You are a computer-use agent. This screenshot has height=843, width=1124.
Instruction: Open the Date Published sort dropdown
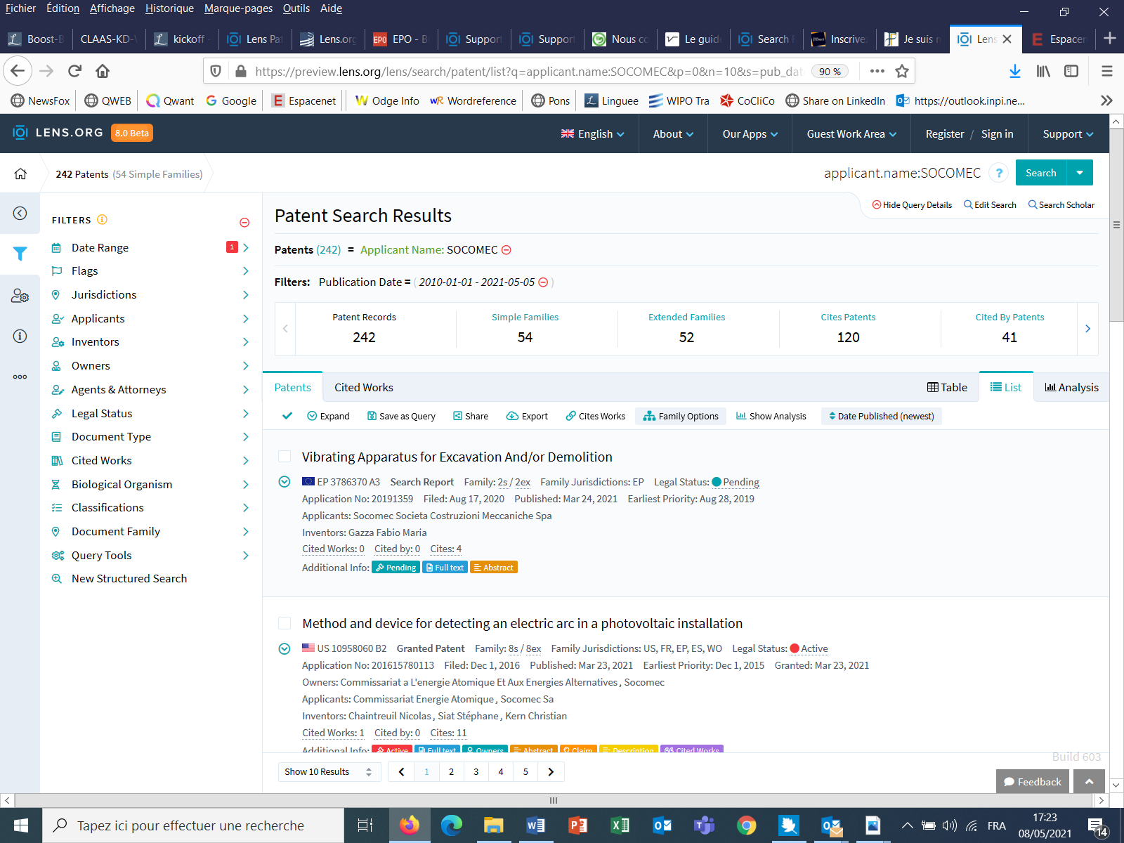(x=881, y=416)
